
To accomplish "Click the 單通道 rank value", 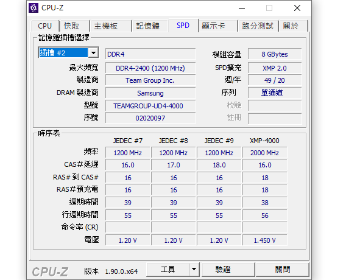I will (x=275, y=93).
